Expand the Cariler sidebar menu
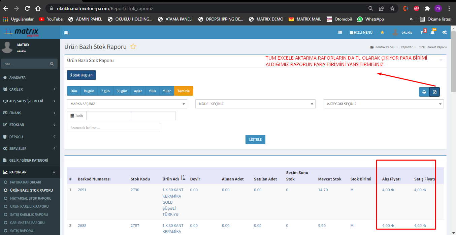Image resolution: width=456 pixels, height=235 pixels. click(30, 89)
